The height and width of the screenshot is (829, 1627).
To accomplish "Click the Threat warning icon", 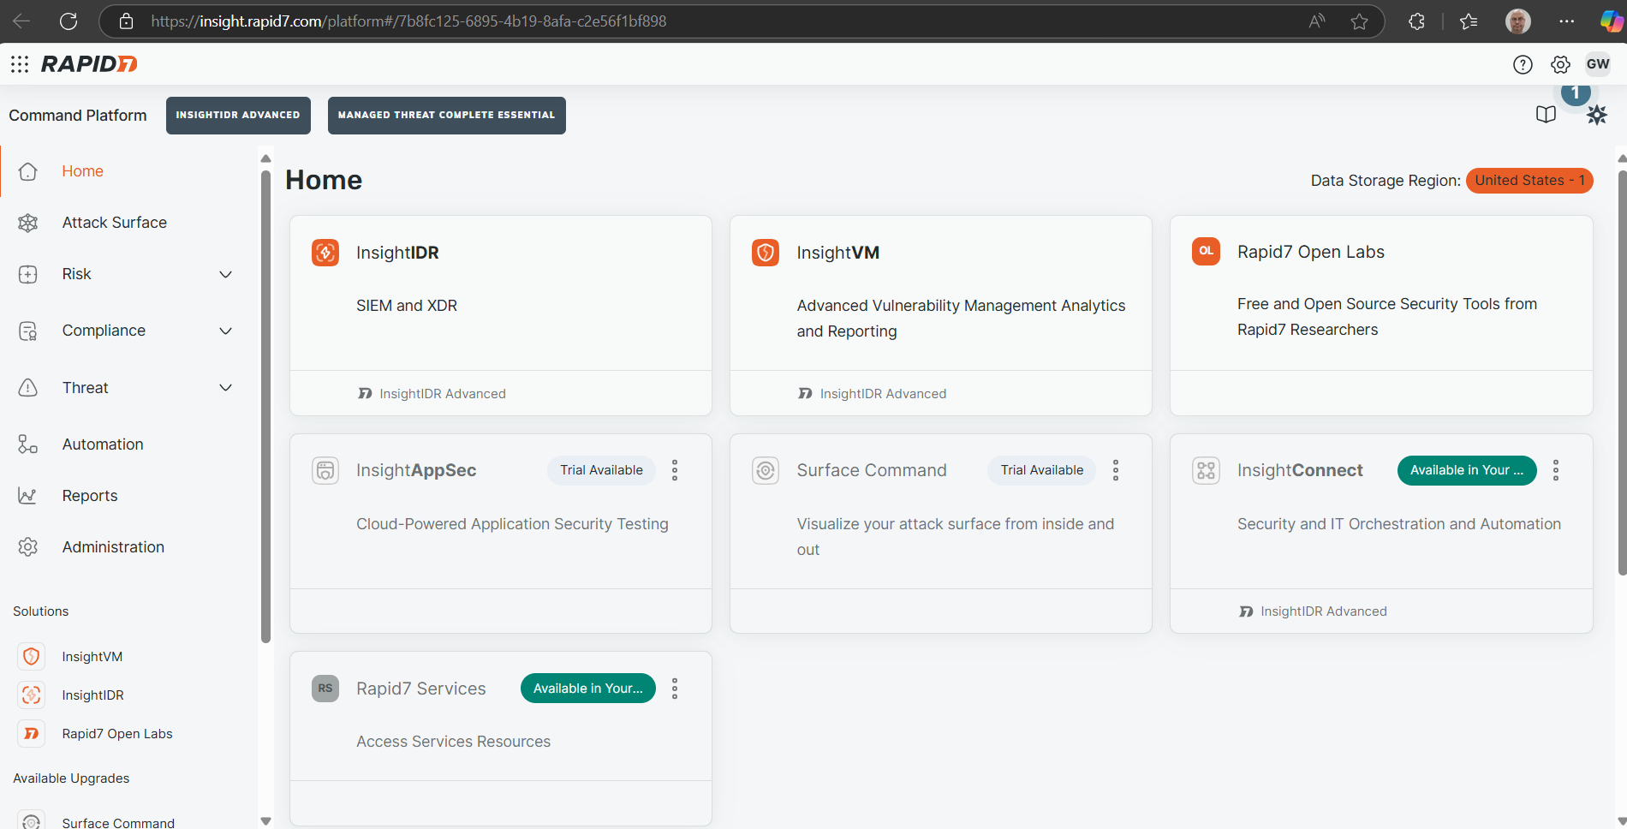I will point(28,388).
